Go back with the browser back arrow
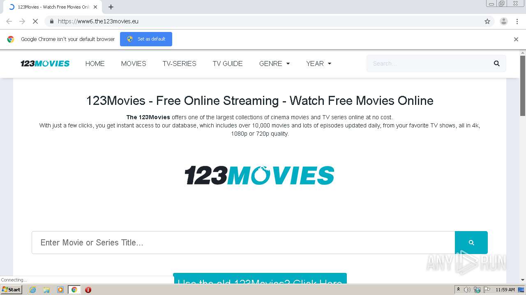 9,21
